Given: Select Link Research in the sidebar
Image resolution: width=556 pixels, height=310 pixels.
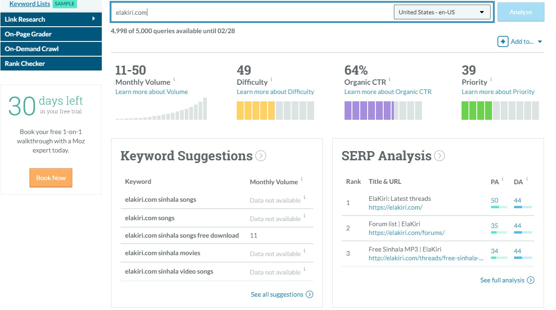Looking at the screenshot, I should (x=51, y=19).
